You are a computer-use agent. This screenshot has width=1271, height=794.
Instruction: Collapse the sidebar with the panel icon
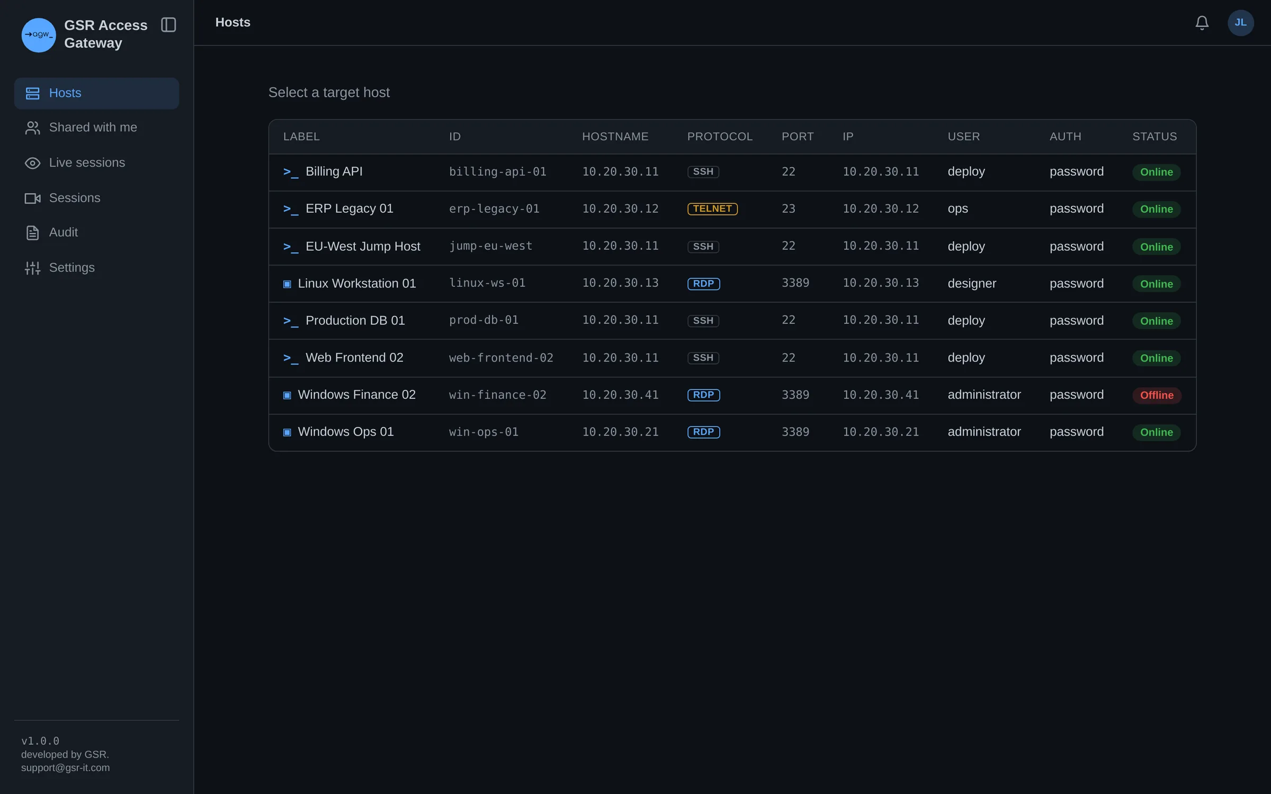[168, 25]
